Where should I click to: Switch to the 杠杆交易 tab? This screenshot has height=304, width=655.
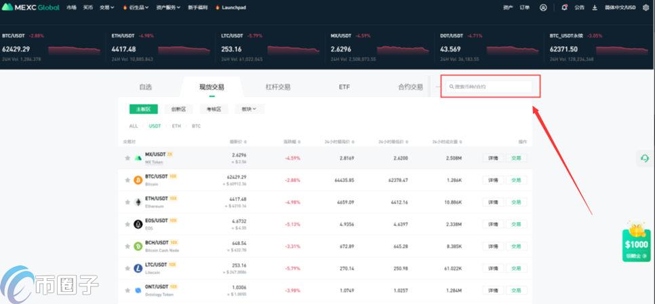(x=278, y=87)
